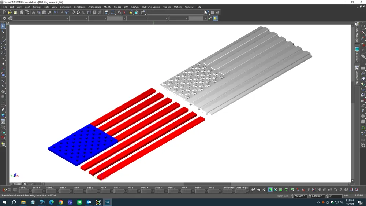
Task: Toggle the dotted grid icon
Action: tap(113, 12)
